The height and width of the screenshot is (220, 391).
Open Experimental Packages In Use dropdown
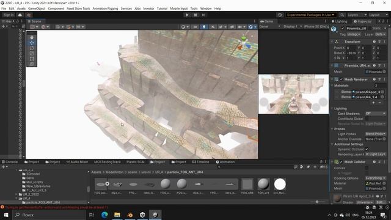310,15
